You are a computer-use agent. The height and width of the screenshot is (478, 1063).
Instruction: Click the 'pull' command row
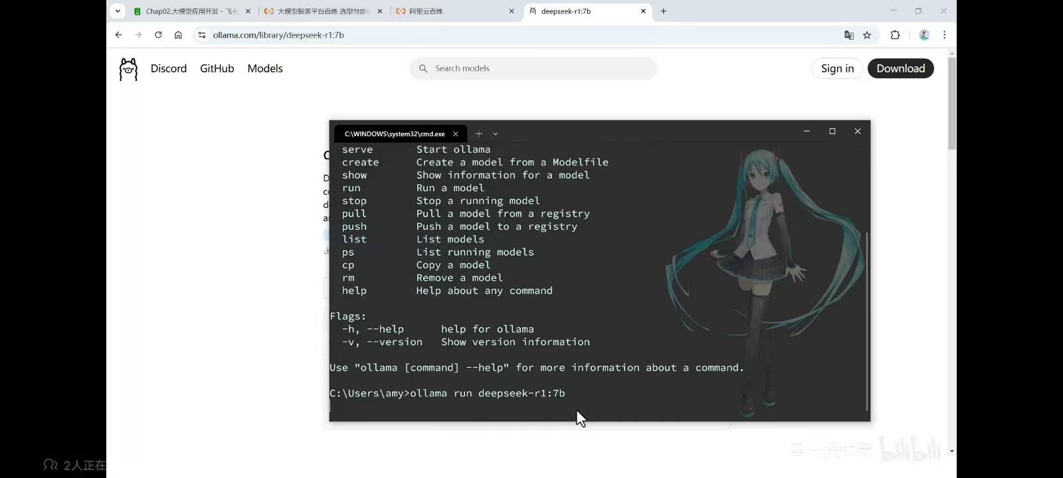point(466,213)
